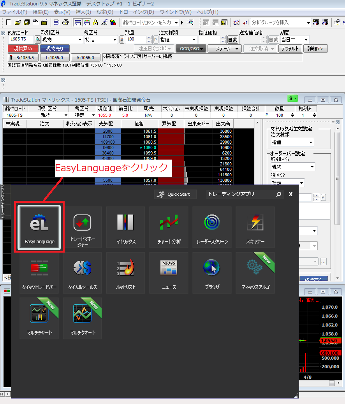Open the EasyLanguage app tile
The width and height of the screenshot is (345, 404).
39,228
